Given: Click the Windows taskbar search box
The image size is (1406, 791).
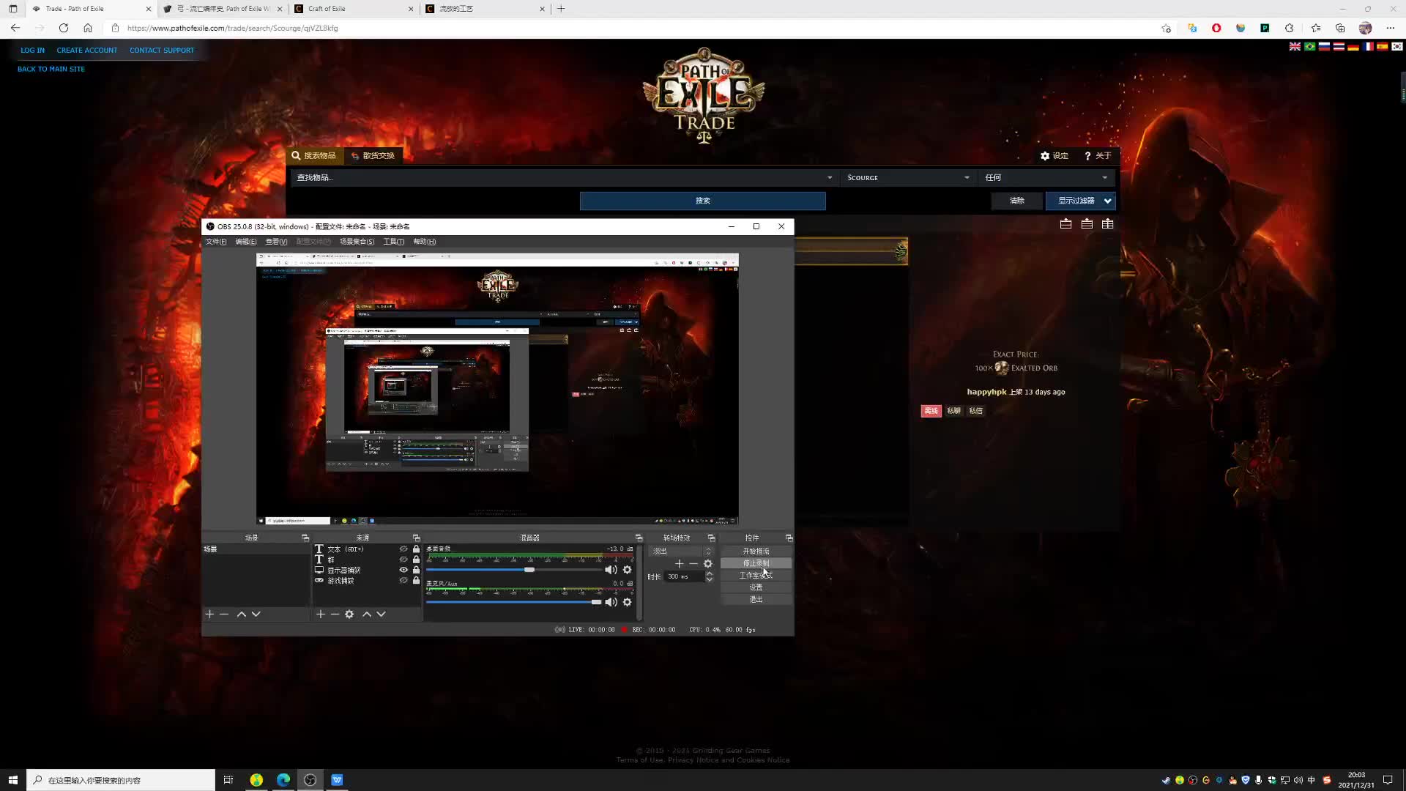Looking at the screenshot, I should (x=121, y=780).
